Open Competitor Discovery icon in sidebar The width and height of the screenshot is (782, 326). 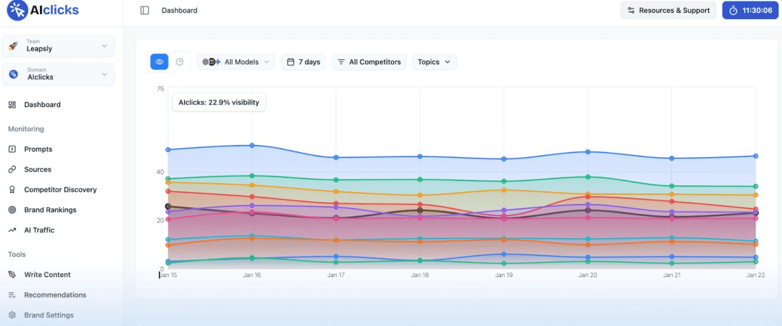pos(12,189)
